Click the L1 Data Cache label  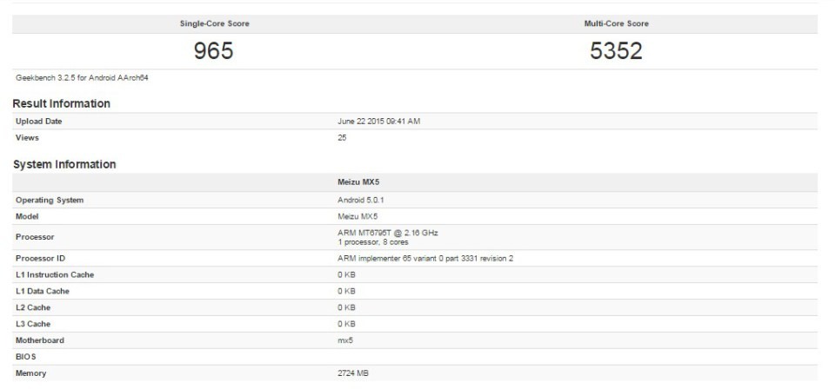point(43,292)
